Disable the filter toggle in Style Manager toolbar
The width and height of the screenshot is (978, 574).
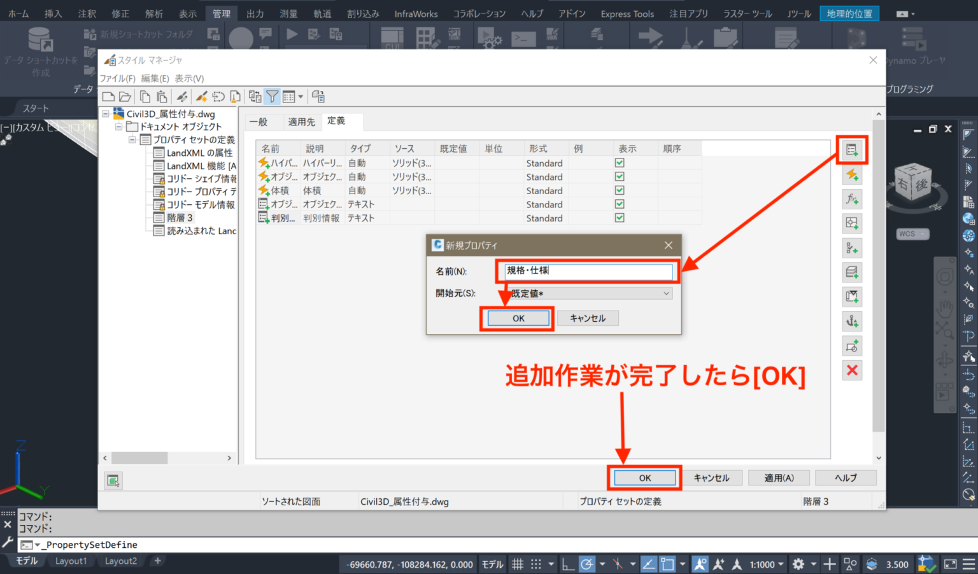tap(272, 96)
